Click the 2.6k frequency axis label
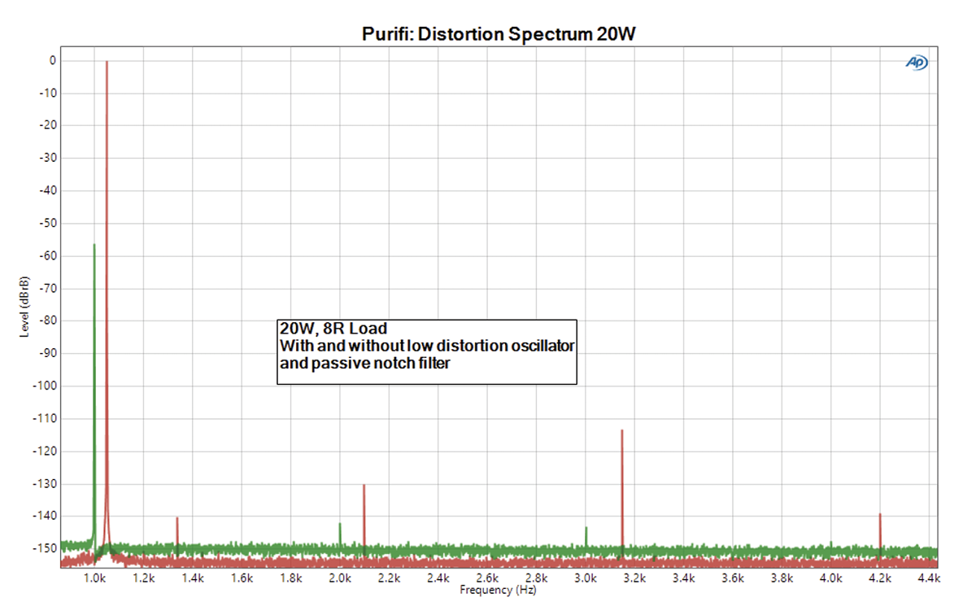The image size is (976, 606). click(x=487, y=578)
